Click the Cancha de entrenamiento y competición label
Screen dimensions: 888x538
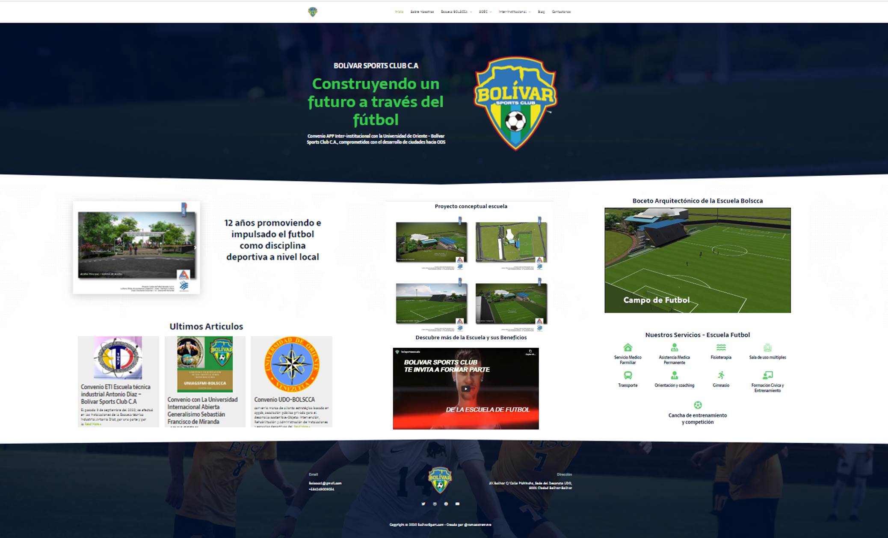tap(698, 419)
